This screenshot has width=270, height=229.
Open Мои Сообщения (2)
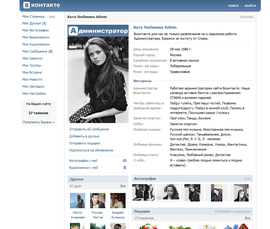pos(37,51)
